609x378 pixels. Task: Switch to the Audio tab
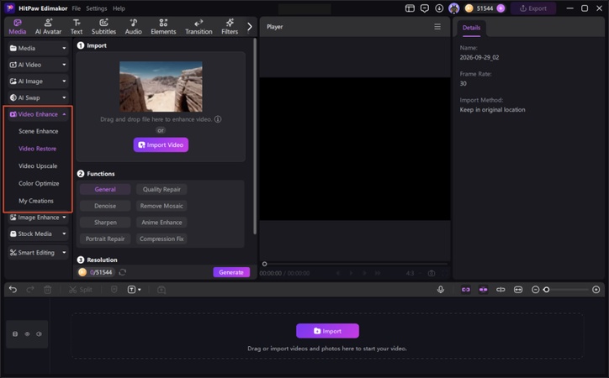(133, 27)
